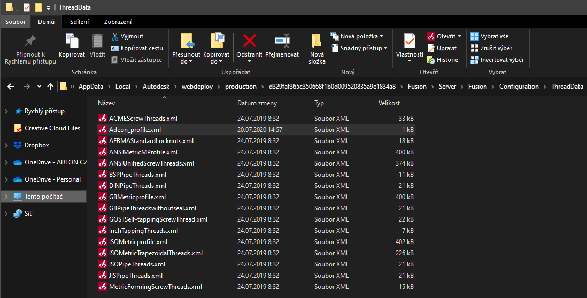Open the recent locations dropdown arrow

(40, 87)
